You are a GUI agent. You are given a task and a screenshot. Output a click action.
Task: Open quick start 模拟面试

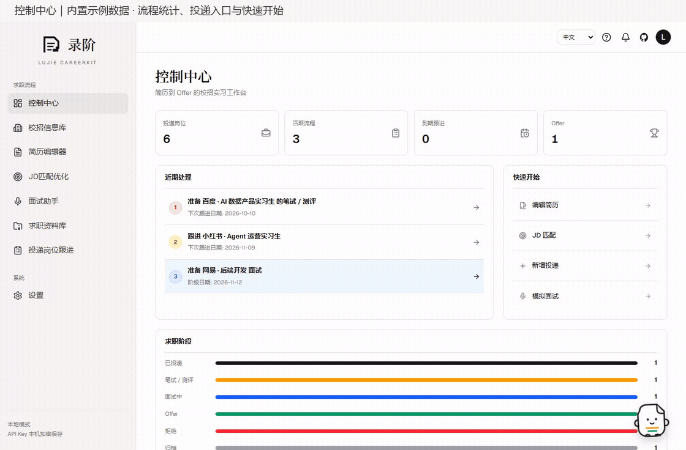[x=585, y=296]
